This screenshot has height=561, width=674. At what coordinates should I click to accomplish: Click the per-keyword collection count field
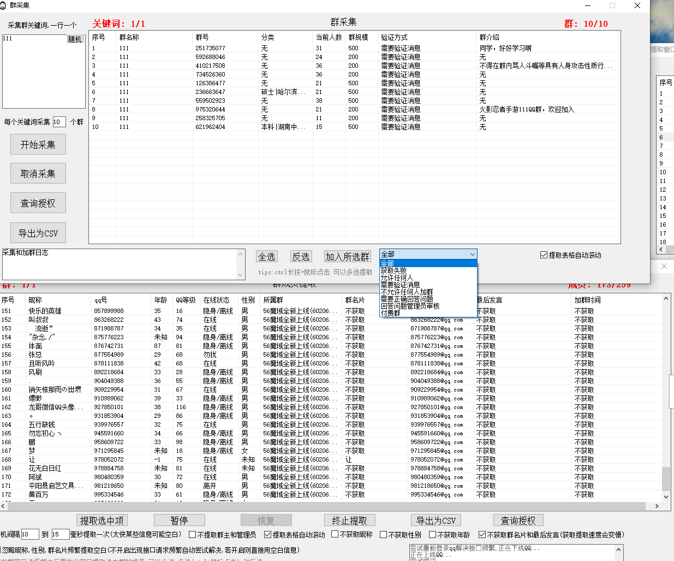[59, 122]
